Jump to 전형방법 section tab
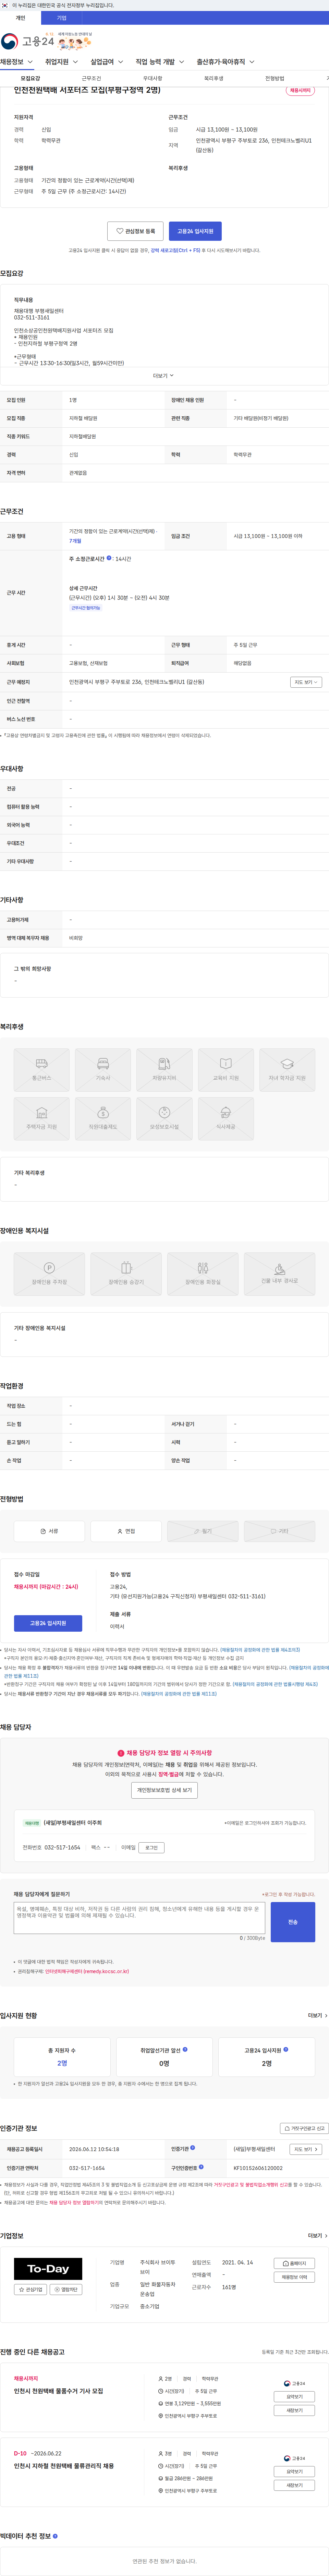The width and height of the screenshot is (329, 2576). tap(274, 78)
